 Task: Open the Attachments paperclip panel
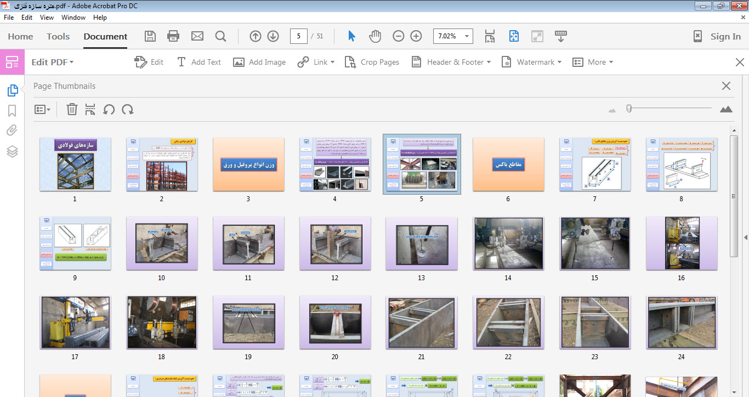(x=12, y=131)
